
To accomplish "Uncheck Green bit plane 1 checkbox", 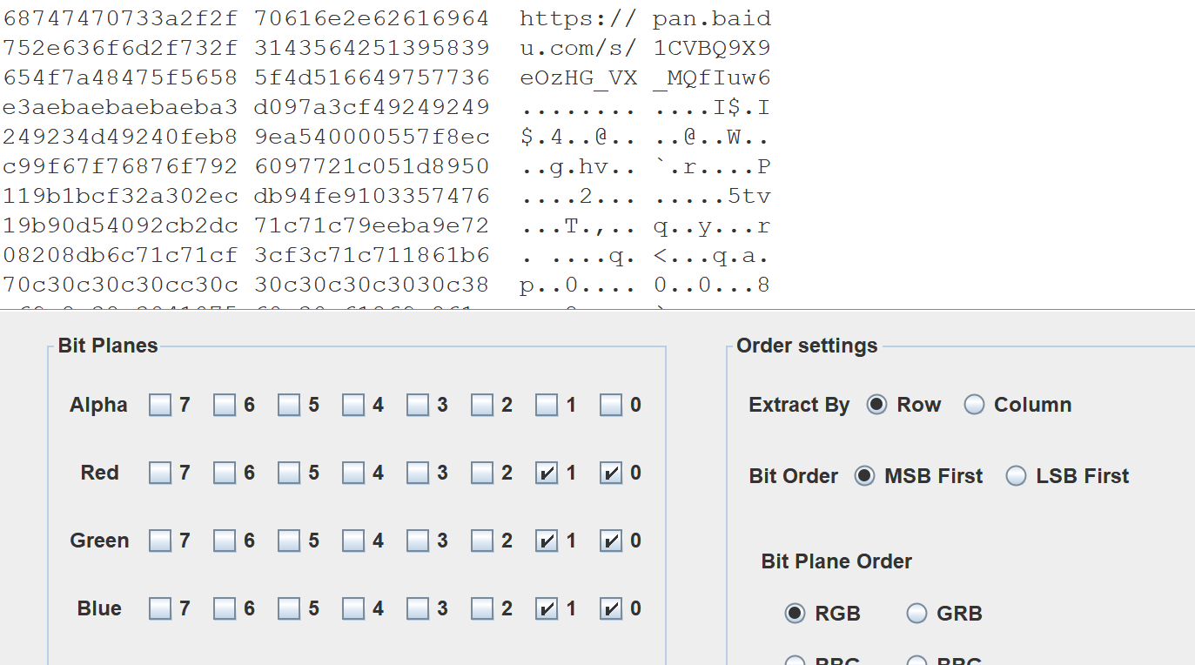I will 547,541.
